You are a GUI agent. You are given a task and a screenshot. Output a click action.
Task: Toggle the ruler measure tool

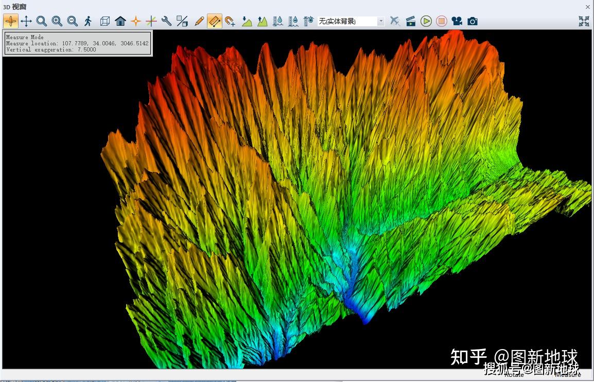(215, 21)
